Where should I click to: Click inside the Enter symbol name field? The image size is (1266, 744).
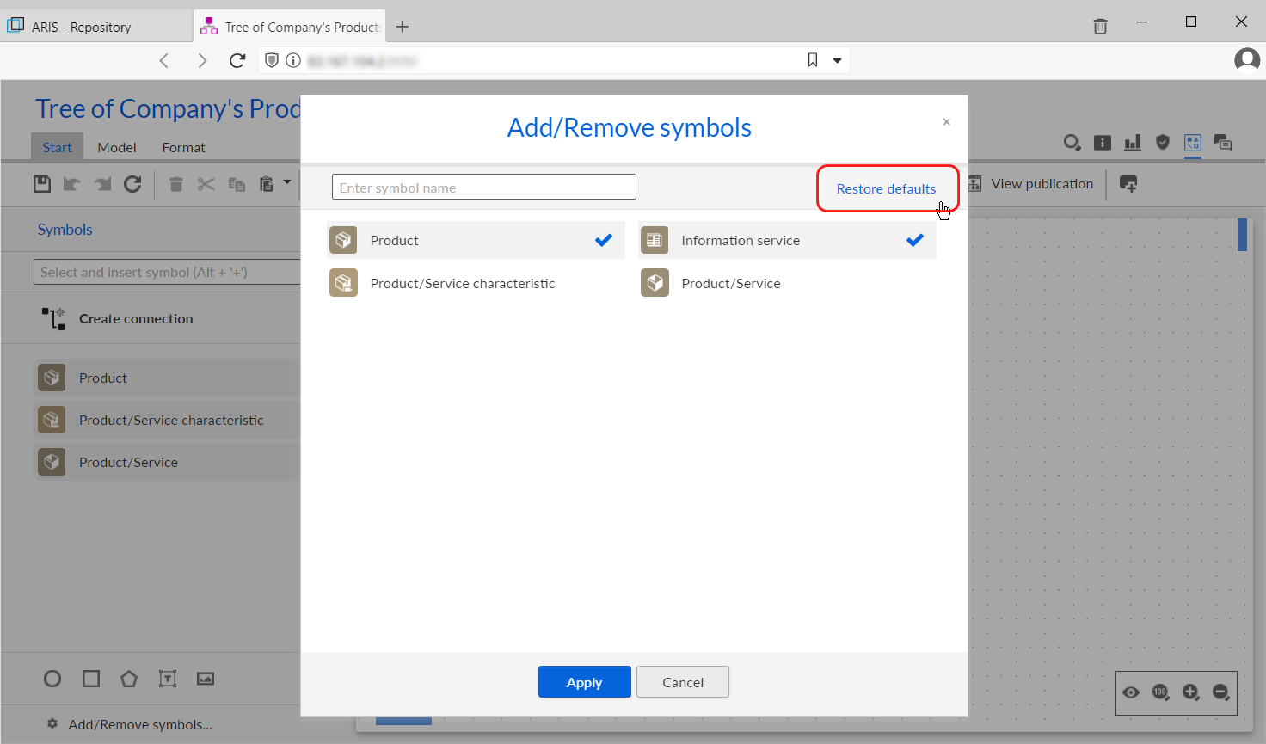click(x=483, y=187)
